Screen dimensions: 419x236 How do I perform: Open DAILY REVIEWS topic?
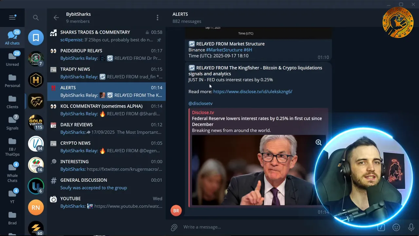(106, 128)
